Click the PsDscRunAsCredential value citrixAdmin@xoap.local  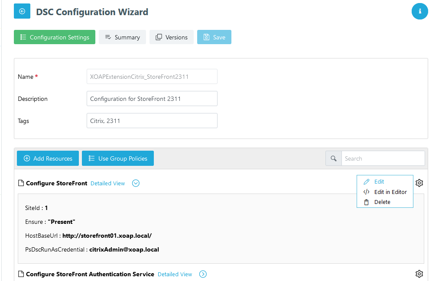click(x=124, y=249)
